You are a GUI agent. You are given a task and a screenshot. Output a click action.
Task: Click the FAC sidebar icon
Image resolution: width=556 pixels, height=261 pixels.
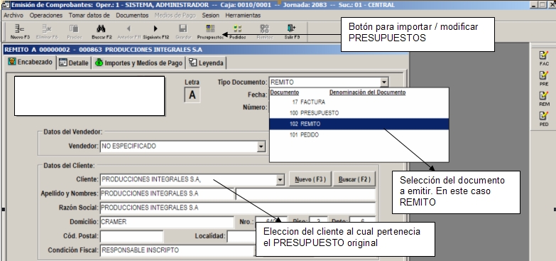pos(544,58)
